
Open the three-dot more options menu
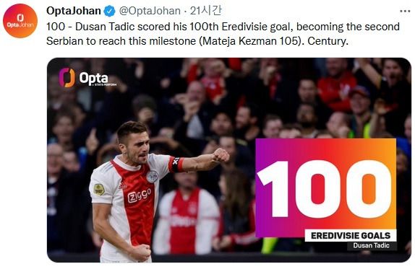pos(405,11)
